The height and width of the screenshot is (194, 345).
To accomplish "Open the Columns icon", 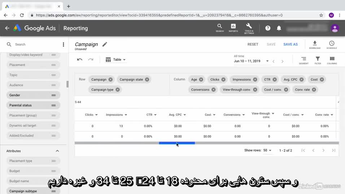I will (332, 60).
